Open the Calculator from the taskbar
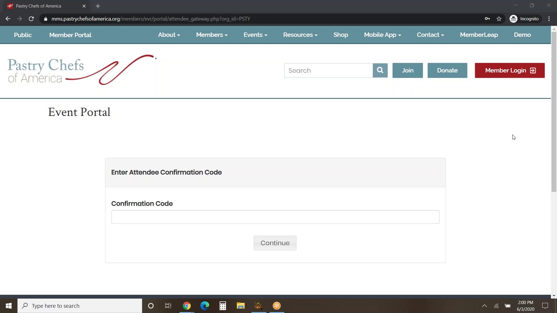The width and height of the screenshot is (557, 313). click(x=223, y=306)
